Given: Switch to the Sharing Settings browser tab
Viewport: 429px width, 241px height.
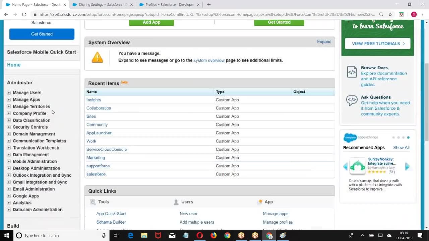Looking at the screenshot, I should [x=102, y=5].
